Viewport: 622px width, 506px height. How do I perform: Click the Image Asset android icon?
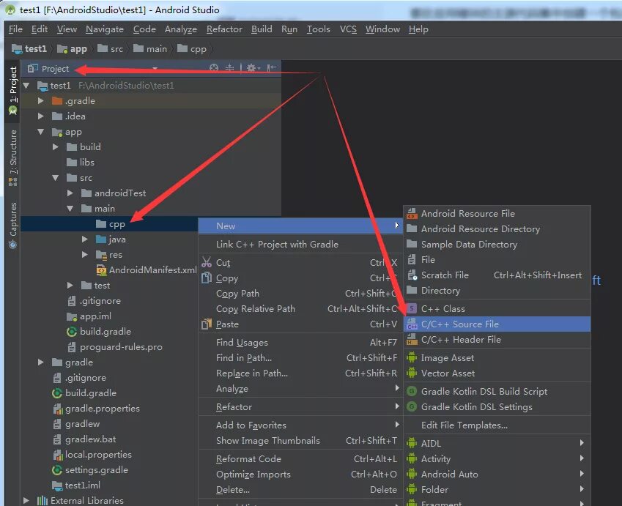pos(412,357)
